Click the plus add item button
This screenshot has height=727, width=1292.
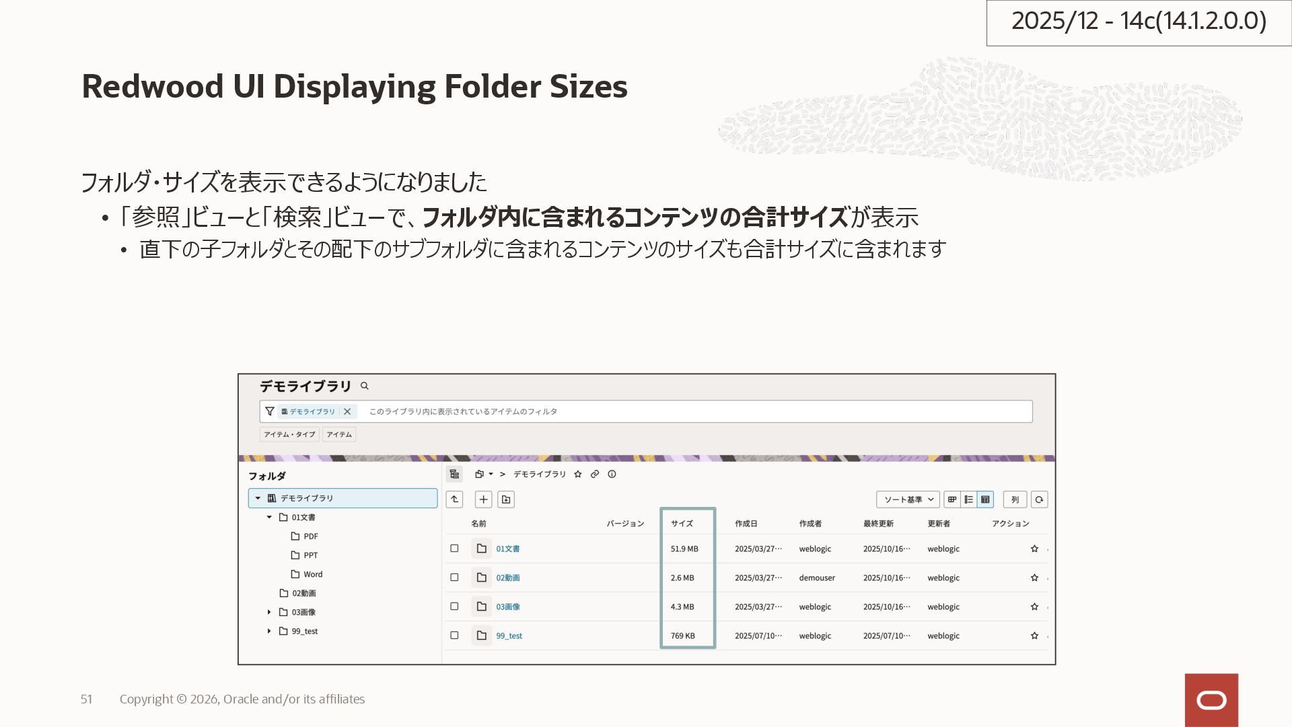pyautogui.click(x=483, y=499)
